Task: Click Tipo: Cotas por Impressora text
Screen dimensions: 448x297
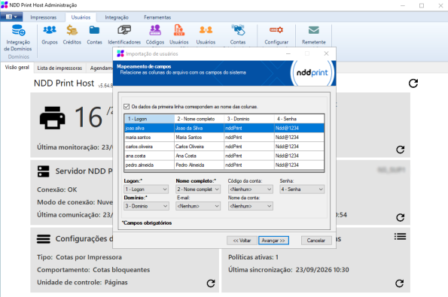Action: tap(79, 257)
